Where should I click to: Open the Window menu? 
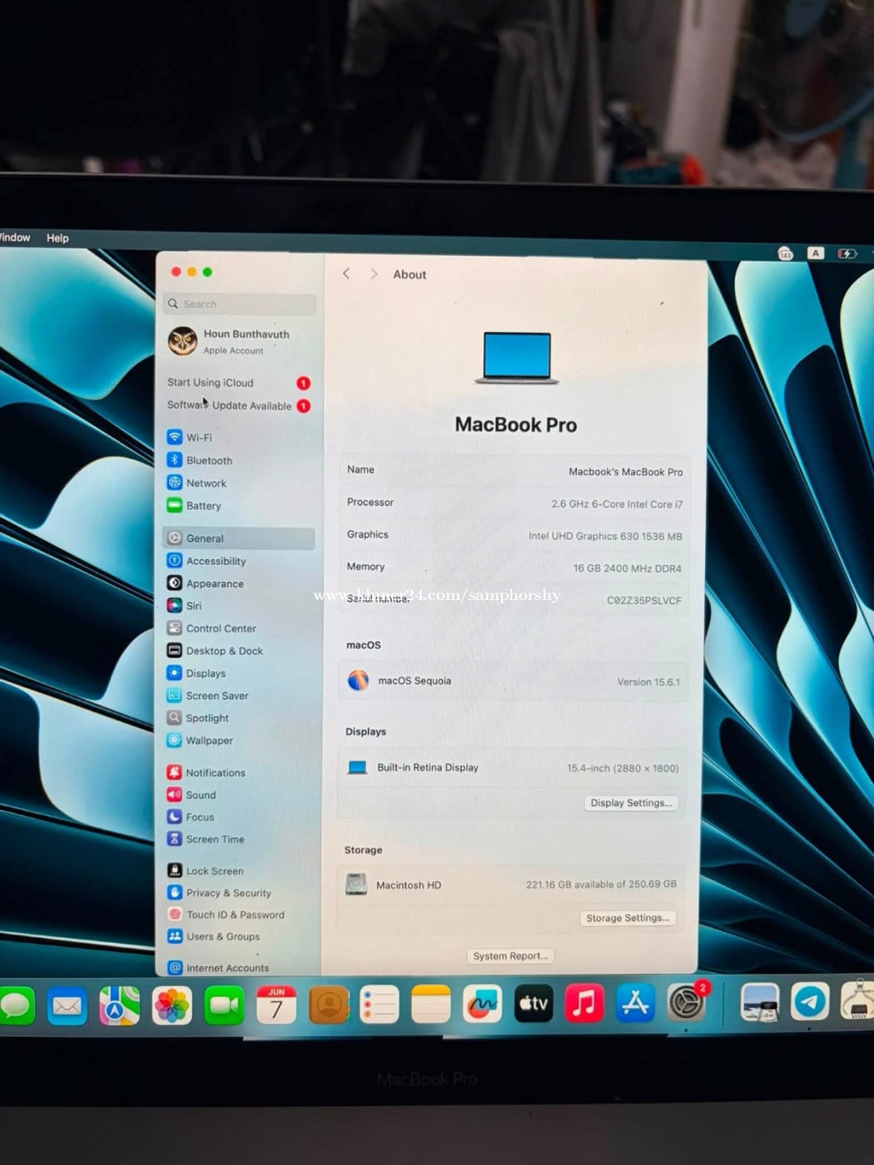[x=14, y=237]
